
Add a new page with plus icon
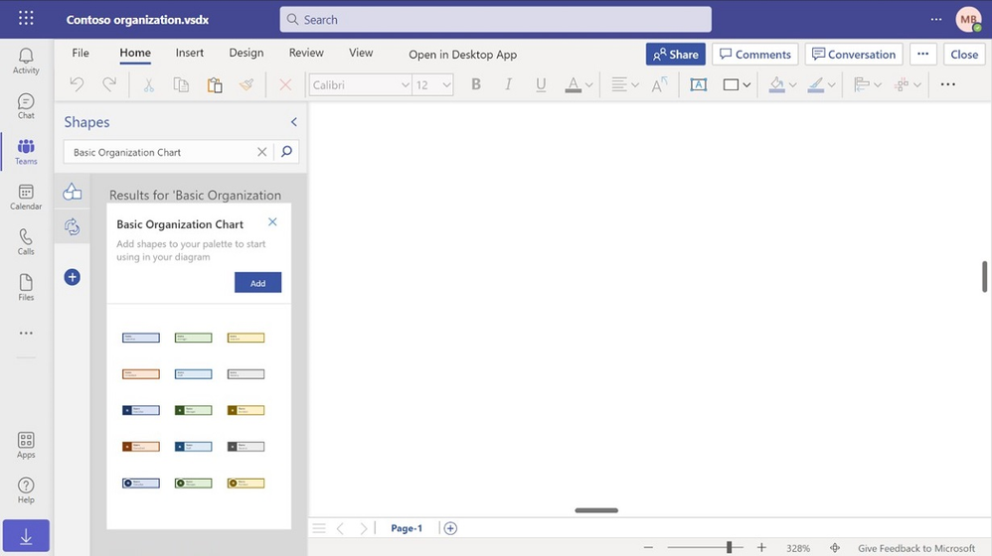tap(450, 528)
